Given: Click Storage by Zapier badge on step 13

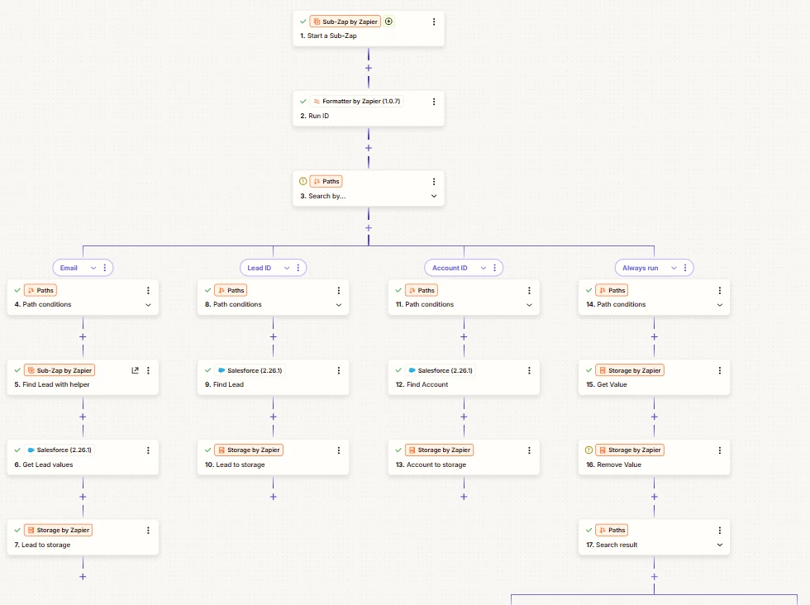Looking at the screenshot, I should pos(439,450).
